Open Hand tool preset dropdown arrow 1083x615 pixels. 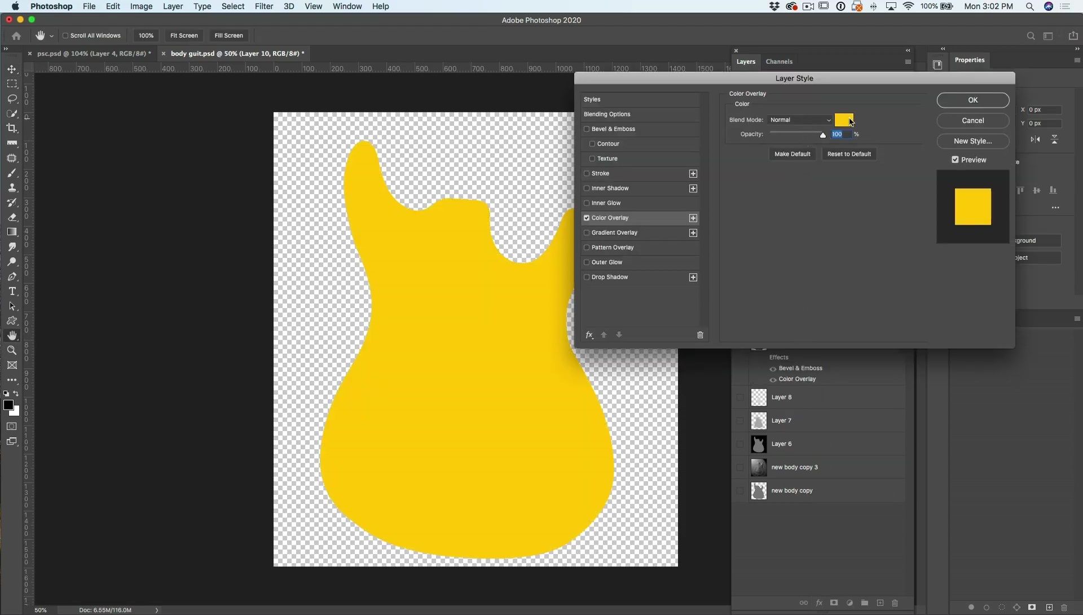tap(51, 36)
